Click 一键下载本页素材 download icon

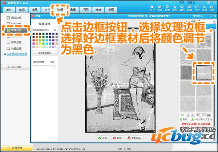pos(193,119)
